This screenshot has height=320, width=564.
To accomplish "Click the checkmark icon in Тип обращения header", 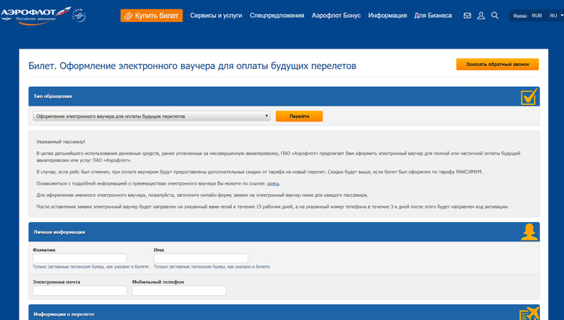I will pos(529,96).
